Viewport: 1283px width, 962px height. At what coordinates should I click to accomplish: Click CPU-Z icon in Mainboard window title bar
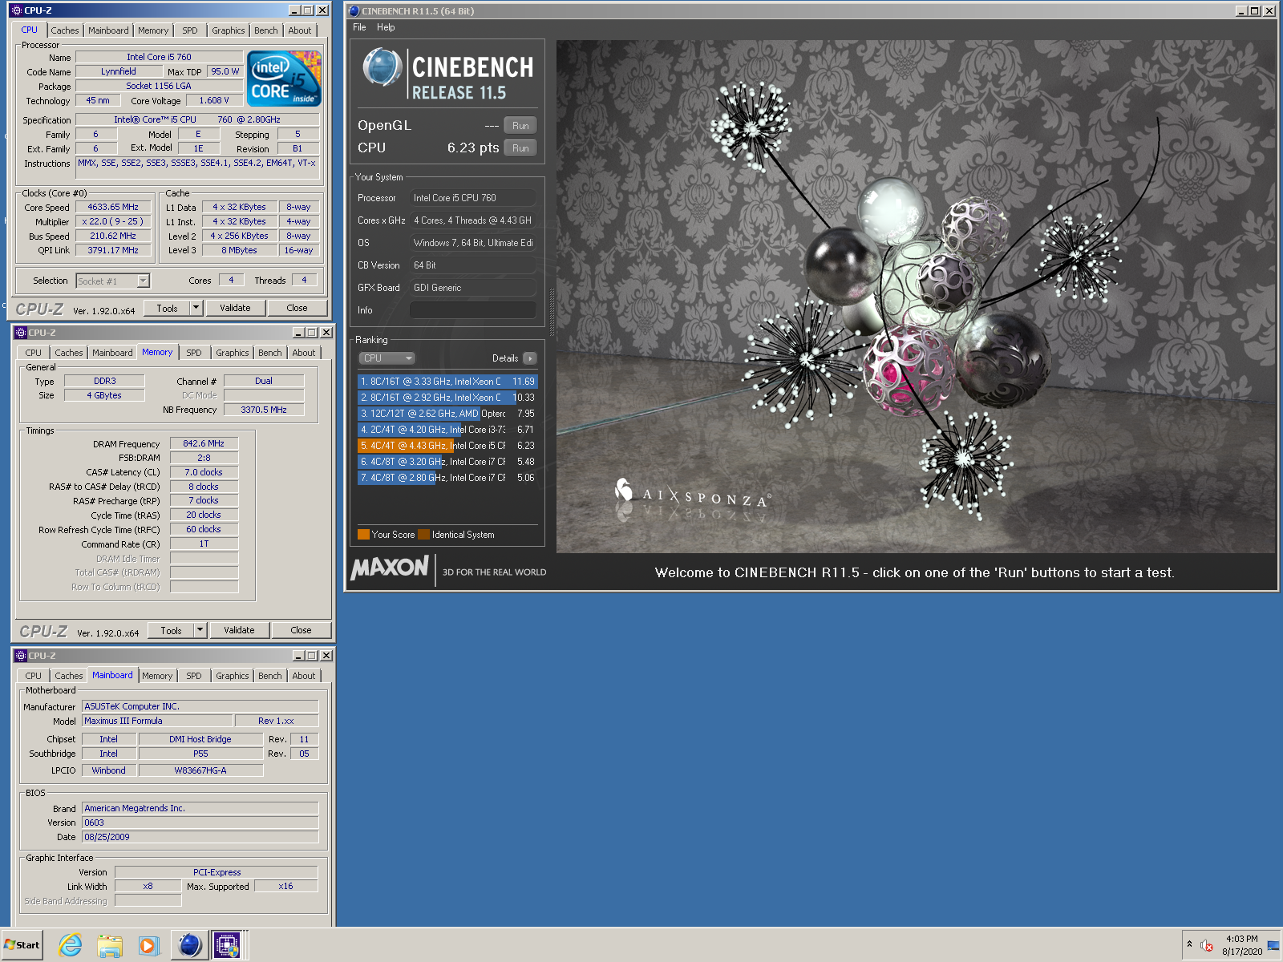(x=21, y=656)
